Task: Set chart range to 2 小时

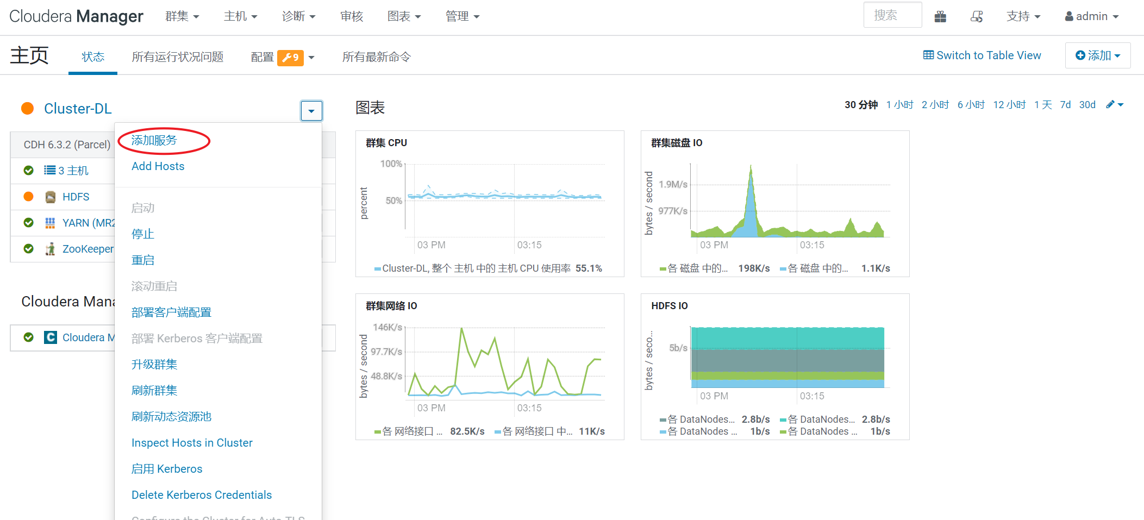Action: [935, 104]
